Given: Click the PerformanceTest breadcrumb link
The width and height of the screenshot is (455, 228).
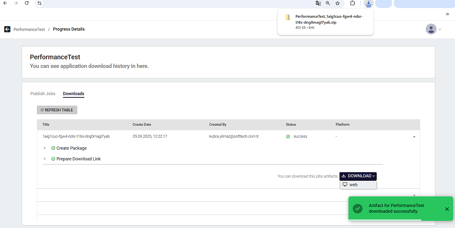Looking at the screenshot, I should [29, 30].
